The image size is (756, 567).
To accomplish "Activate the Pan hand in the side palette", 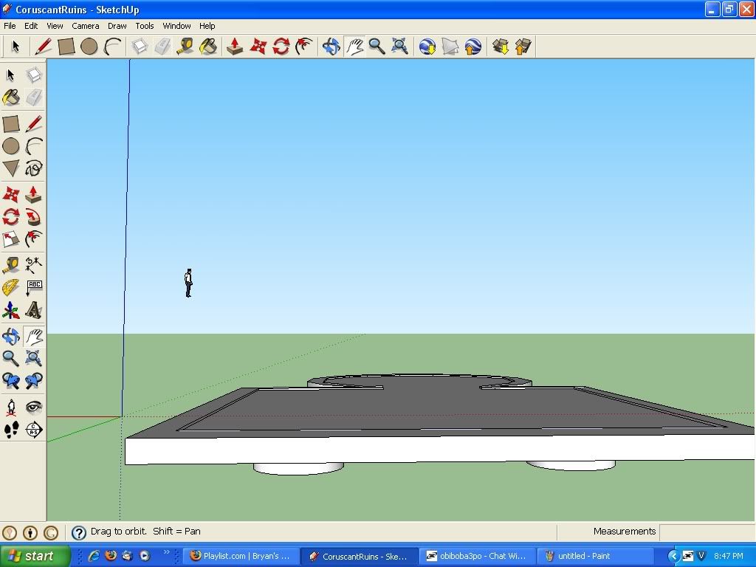I will pyautogui.click(x=34, y=337).
